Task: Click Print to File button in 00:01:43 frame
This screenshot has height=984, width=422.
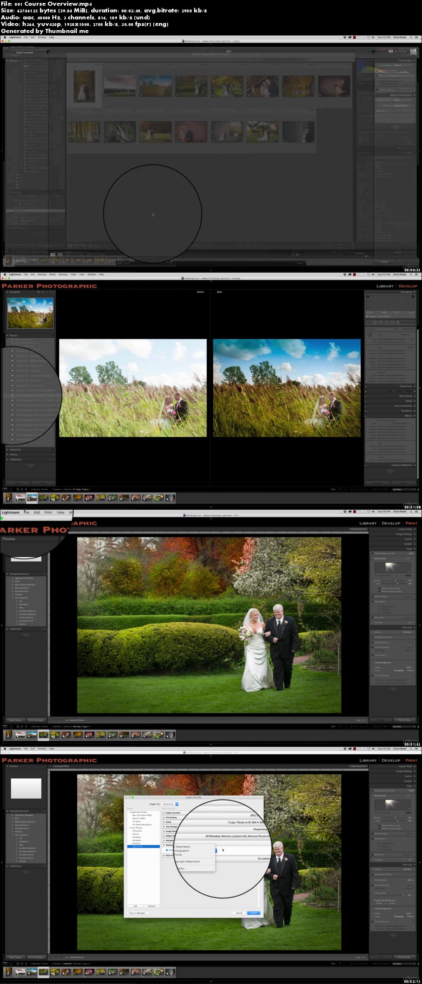Action: [404, 720]
